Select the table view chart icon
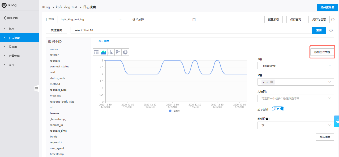339x157 pixels. pos(96,52)
